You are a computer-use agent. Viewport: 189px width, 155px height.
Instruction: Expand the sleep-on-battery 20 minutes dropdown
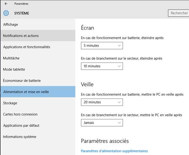102,102
